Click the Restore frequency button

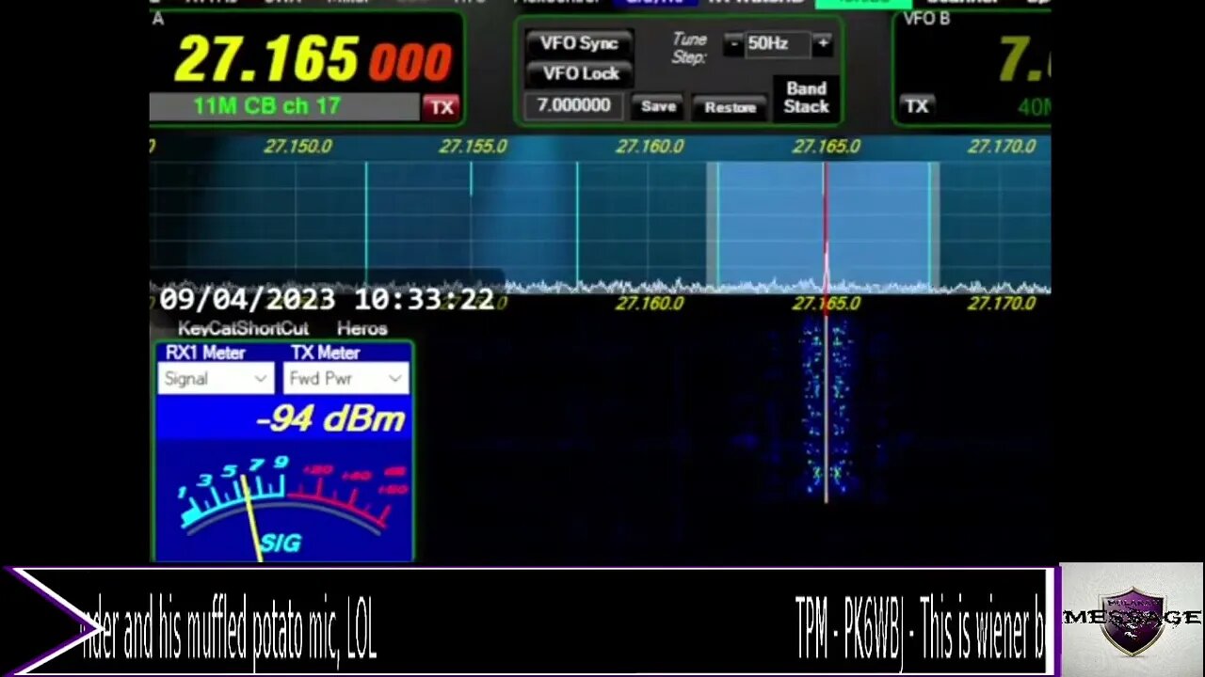731,106
